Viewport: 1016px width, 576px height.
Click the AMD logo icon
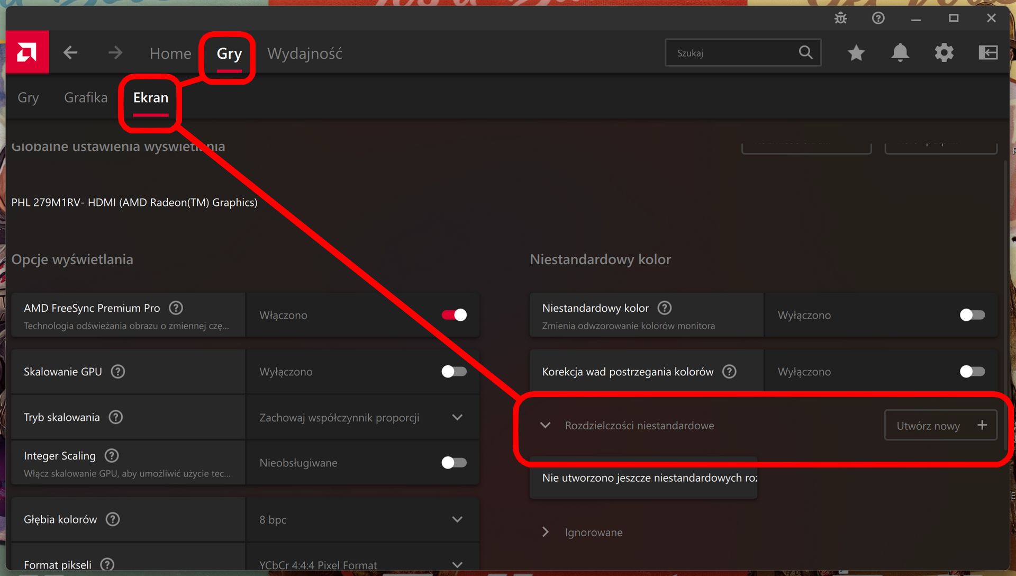pyautogui.click(x=27, y=52)
